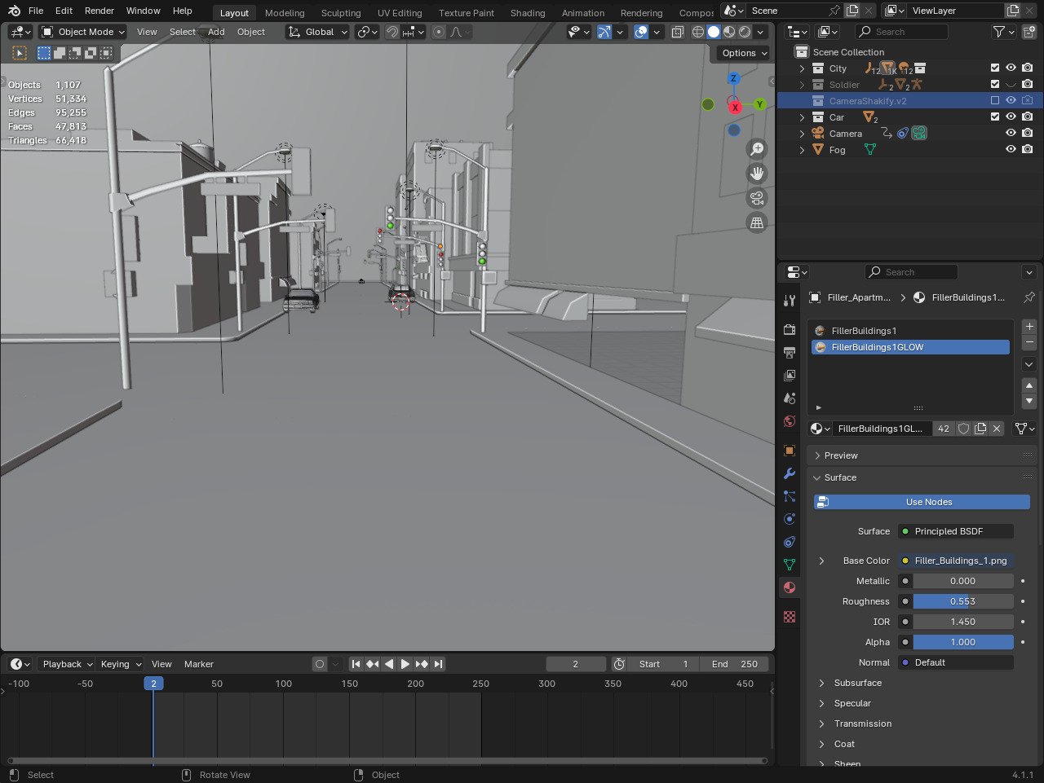
Task: Open the Render menu
Action: tap(100, 11)
